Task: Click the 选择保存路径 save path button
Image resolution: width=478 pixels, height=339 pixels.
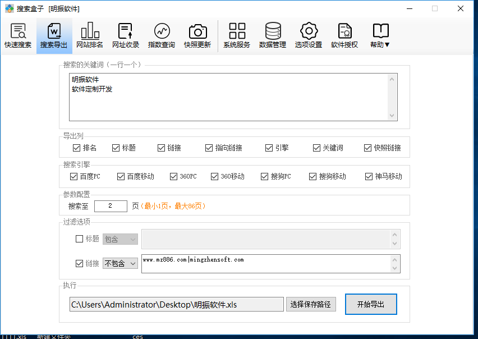Action: (x=311, y=304)
